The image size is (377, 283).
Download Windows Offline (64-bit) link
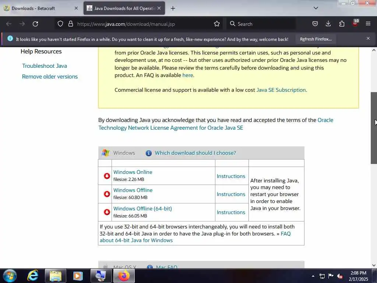coord(142,209)
